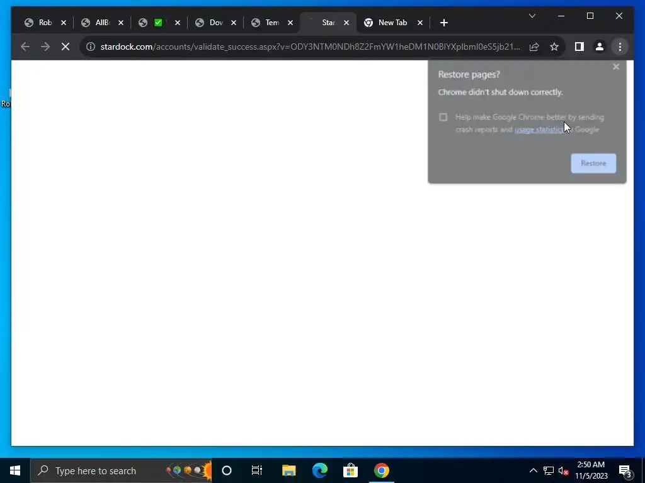Maximize the Chrome window
This screenshot has height=483, width=645.
coord(590,16)
